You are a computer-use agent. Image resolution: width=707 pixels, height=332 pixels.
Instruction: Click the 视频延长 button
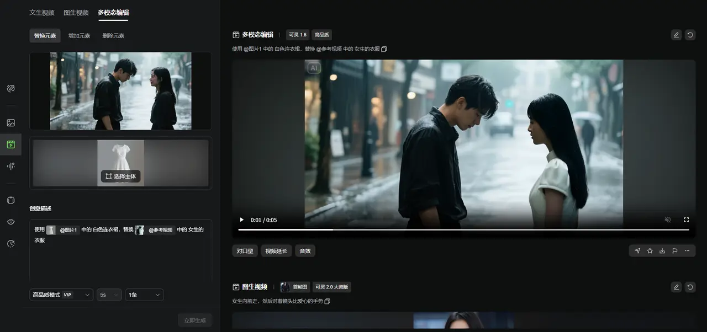click(276, 251)
